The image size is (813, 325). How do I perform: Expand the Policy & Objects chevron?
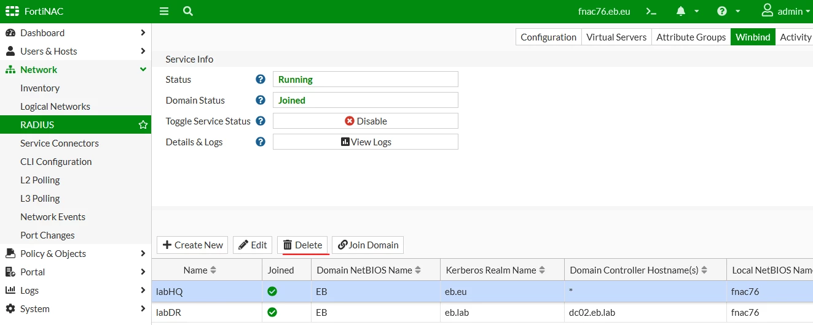click(143, 253)
